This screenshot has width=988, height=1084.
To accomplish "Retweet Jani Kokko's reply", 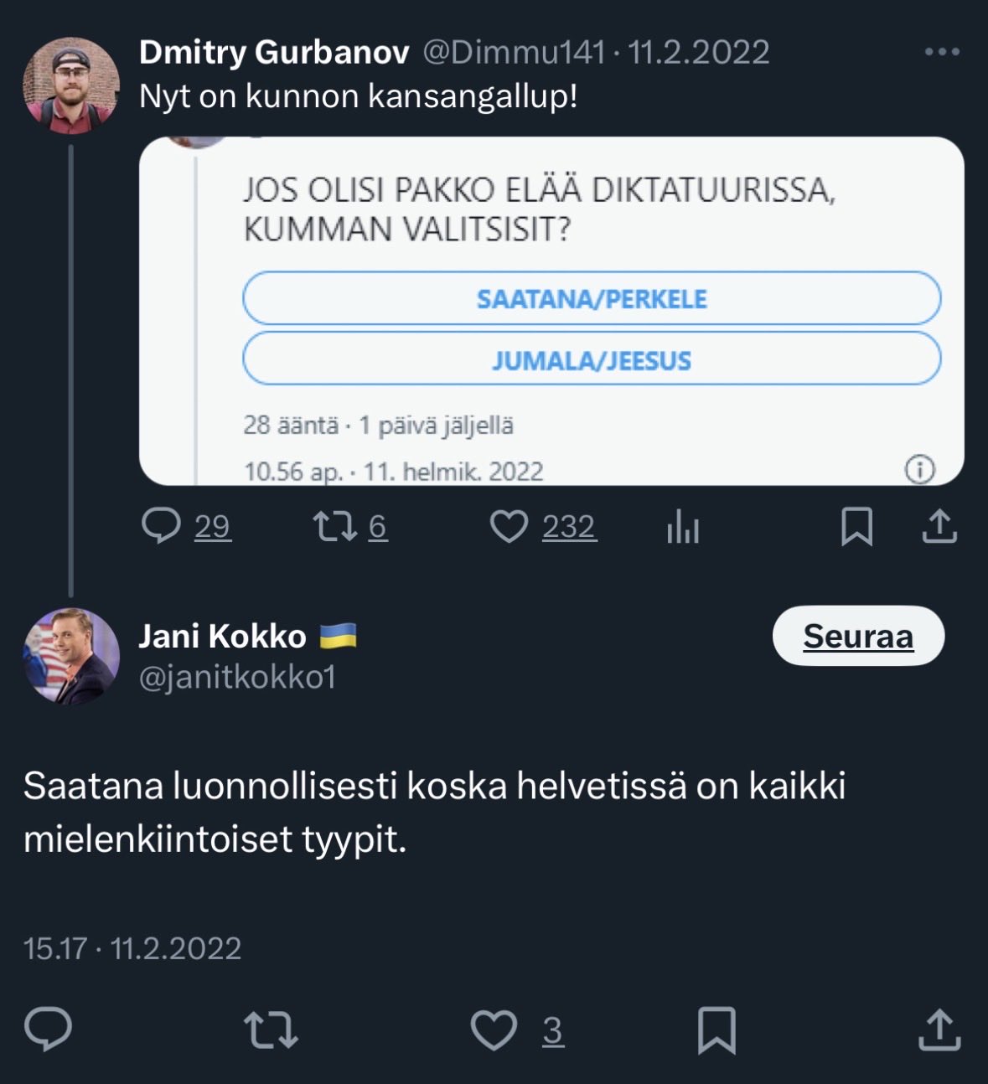I will (271, 1030).
